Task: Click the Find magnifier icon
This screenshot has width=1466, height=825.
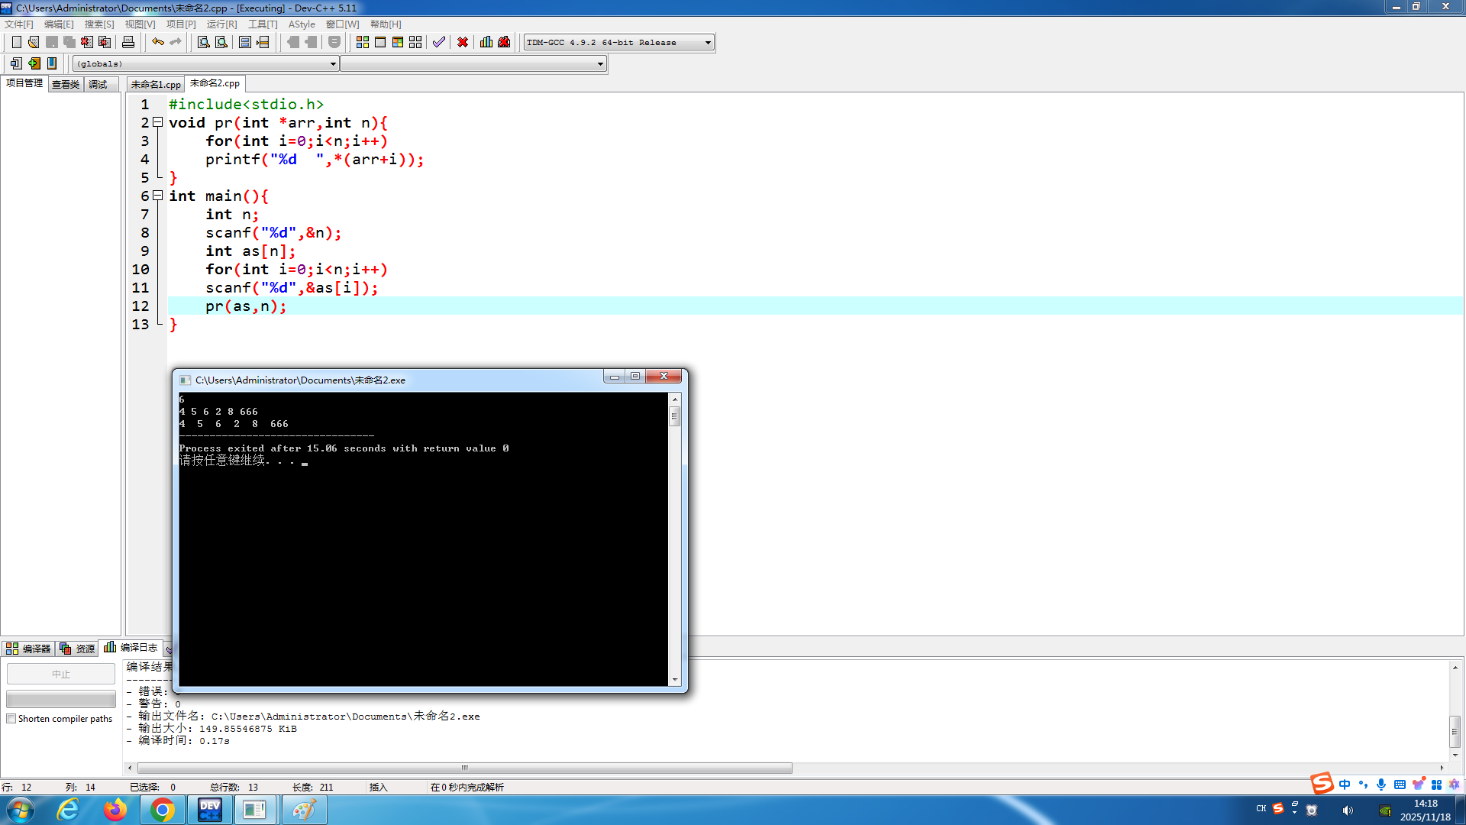Action: (203, 42)
